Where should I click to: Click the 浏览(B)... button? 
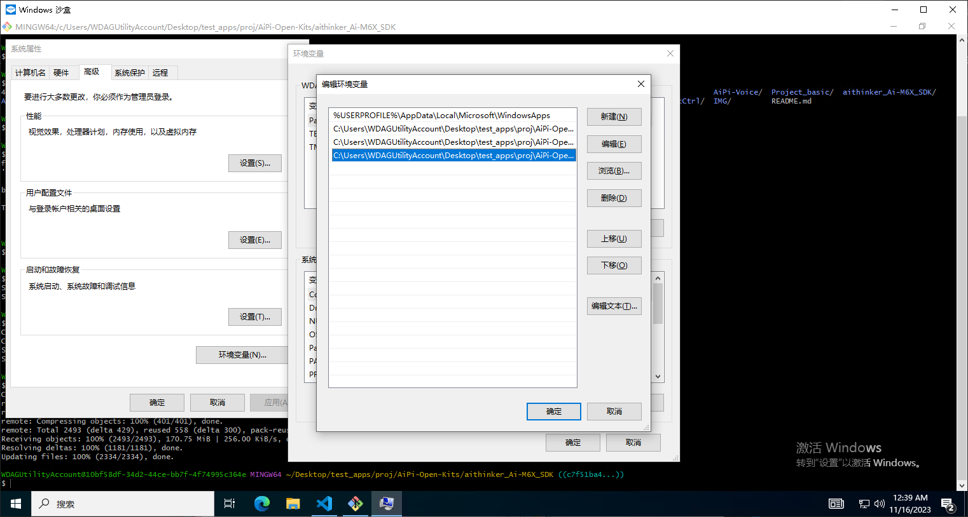point(614,171)
